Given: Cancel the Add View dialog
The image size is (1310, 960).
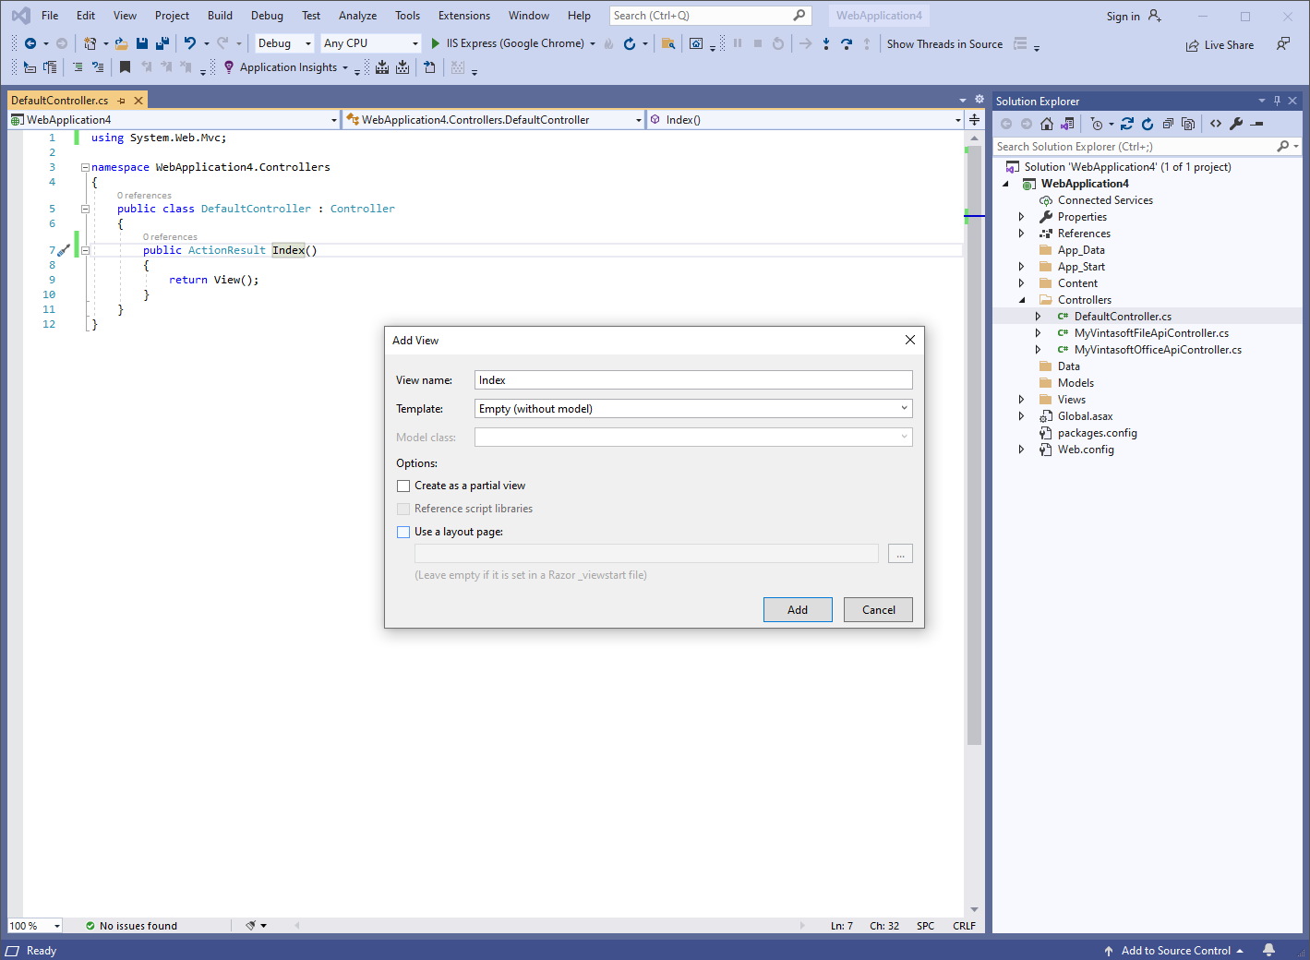Looking at the screenshot, I should tap(877, 609).
